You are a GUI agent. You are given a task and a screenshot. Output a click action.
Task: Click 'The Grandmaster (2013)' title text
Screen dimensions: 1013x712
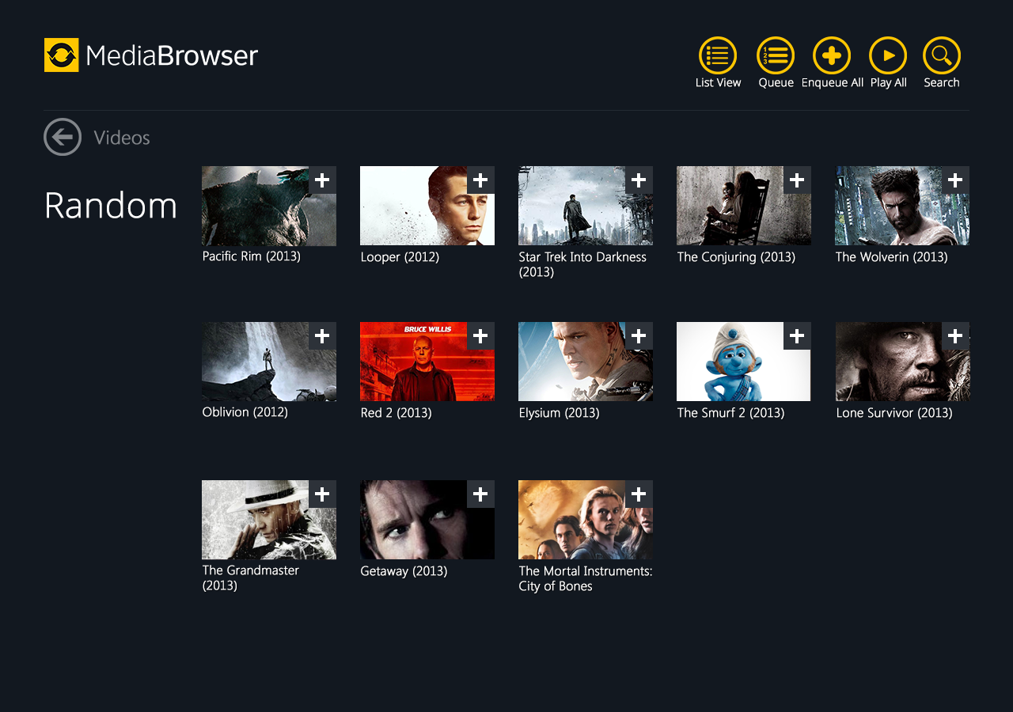pyautogui.click(x=251, y=578)
